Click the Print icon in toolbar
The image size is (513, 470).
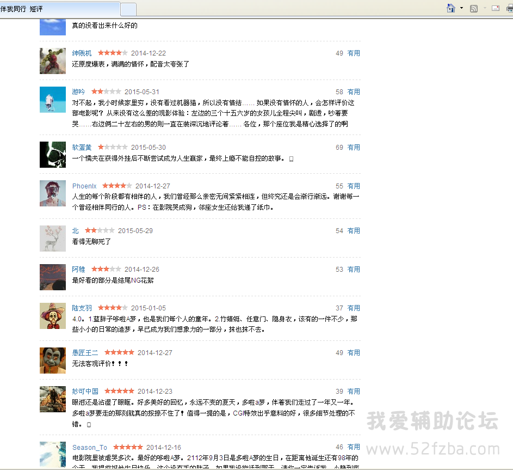pos(509,8)
